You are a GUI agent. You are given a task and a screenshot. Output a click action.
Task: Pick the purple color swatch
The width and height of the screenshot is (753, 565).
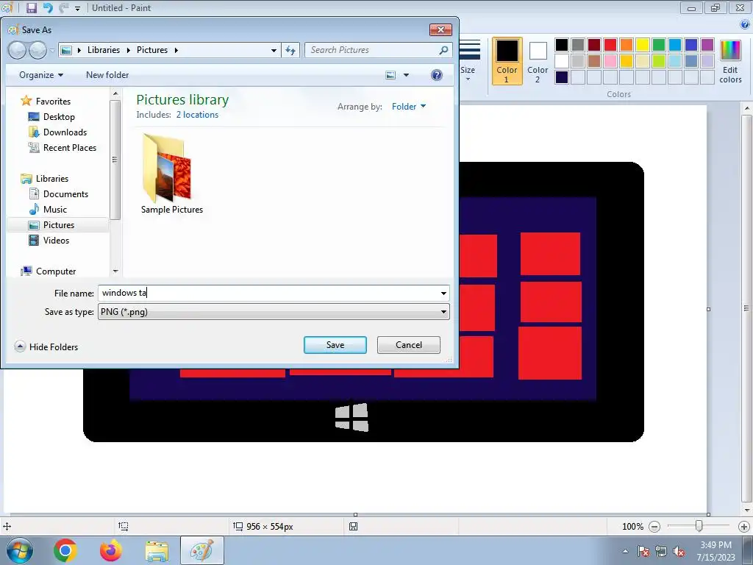tap(707, 45)
